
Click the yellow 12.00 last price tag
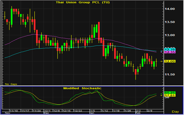[x=170, y=61]
